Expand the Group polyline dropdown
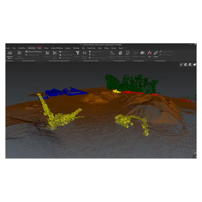Image resolution: width=202 pixels, height=202 pixels. click(156, 58)
